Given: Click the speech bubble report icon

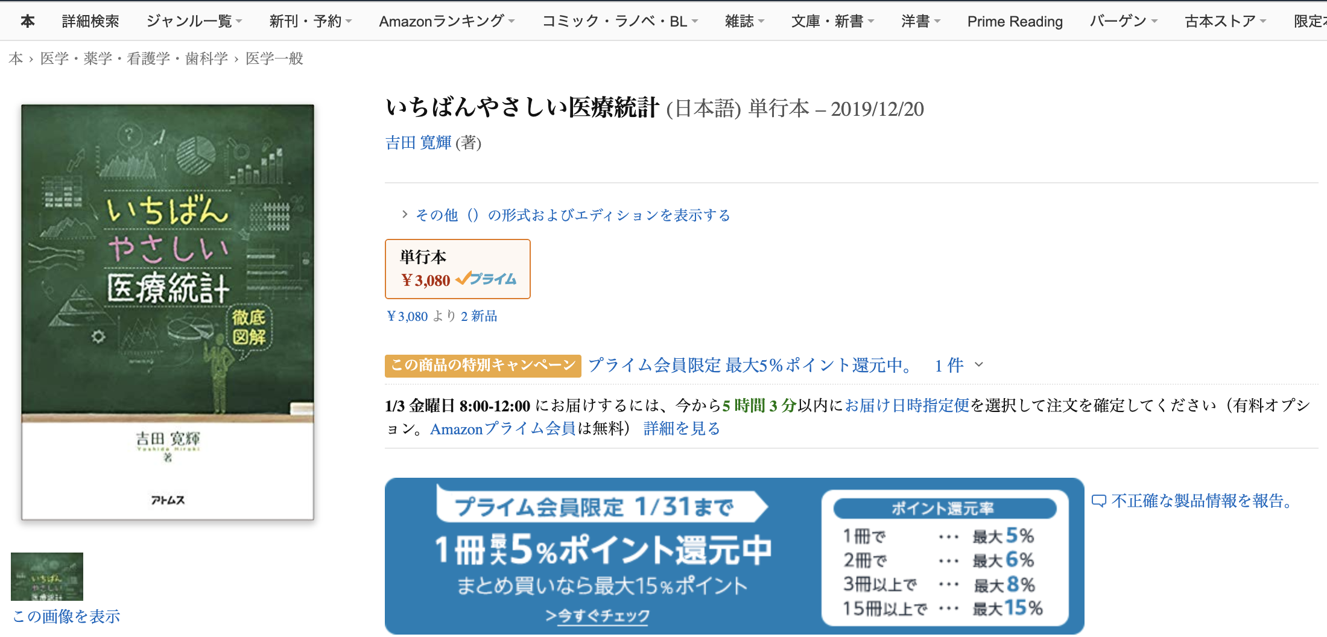Looking at the screenshot, I should tap(1099, 501).
